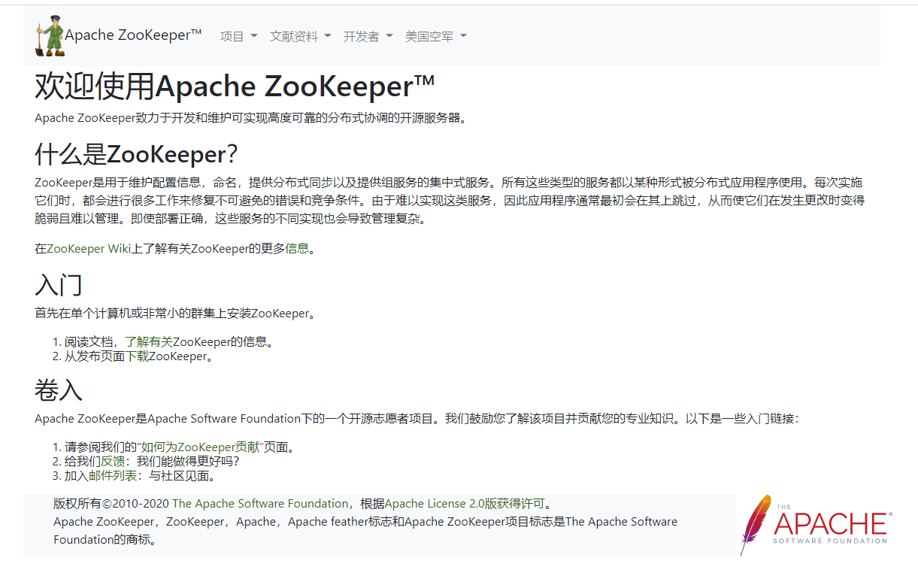The height and width of the screenshot is (585, 918).
Task: Click the Apache ZooKeeper™ brand name in navbar
Action: pyautogui.click(x=133, y=35)
